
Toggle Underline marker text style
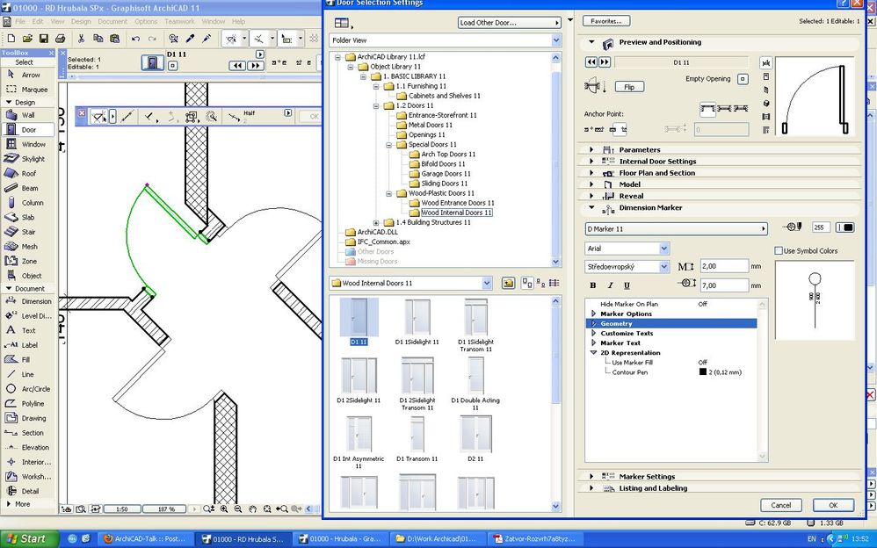[627, 285]
